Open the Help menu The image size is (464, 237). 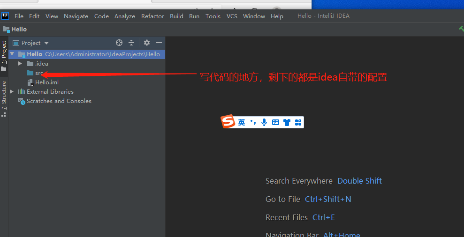pos(277,16)
